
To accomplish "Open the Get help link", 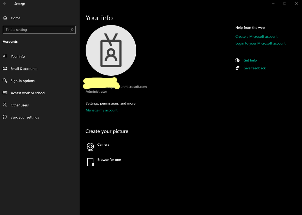I will 250,60.
